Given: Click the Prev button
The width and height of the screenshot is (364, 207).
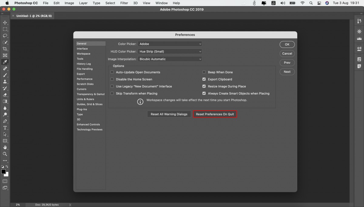Looking at the screenshot, I should (287, 63).
